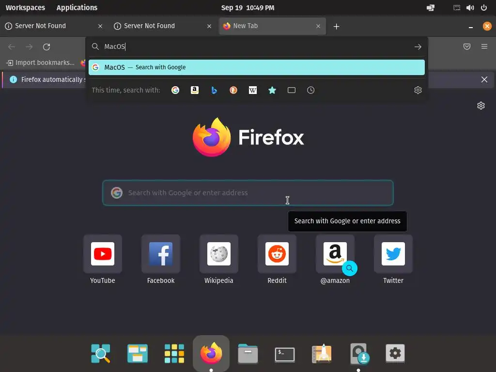
Task: Open disk download utility in dock
Action: coord(359,353)
